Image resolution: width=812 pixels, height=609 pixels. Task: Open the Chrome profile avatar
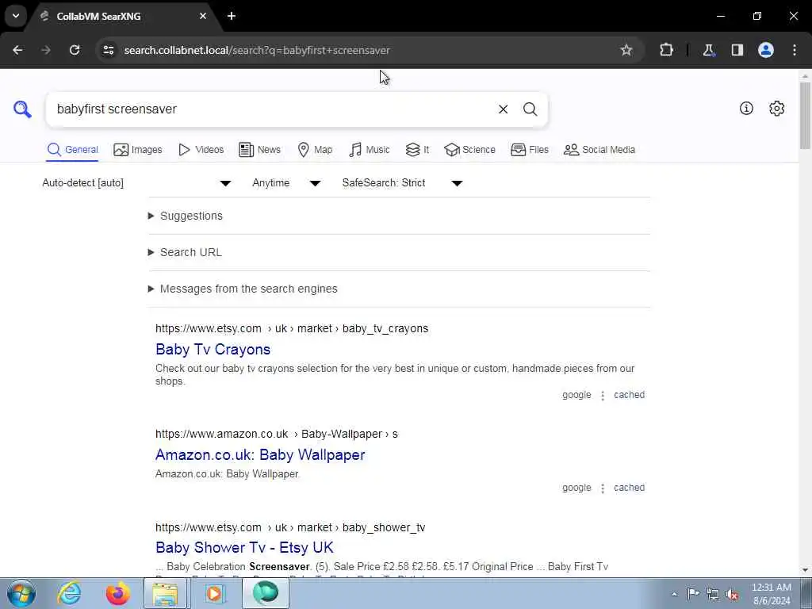pyautogui.click(x=766, y=50)
